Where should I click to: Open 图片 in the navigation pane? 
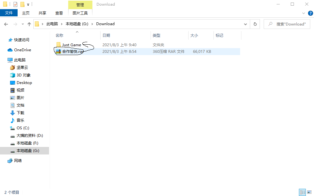pos(20,98)
